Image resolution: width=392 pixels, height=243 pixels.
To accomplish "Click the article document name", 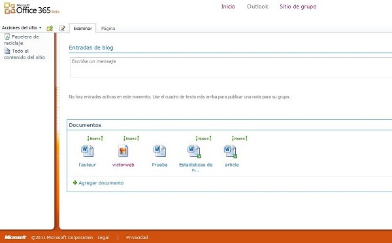I will [x=232, y=165].
